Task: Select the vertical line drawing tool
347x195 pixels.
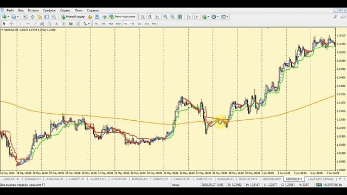Action: pos(21,24)
